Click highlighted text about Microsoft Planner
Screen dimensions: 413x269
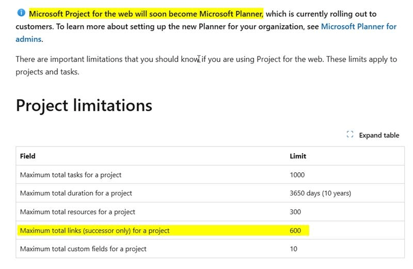click(146, 13)
